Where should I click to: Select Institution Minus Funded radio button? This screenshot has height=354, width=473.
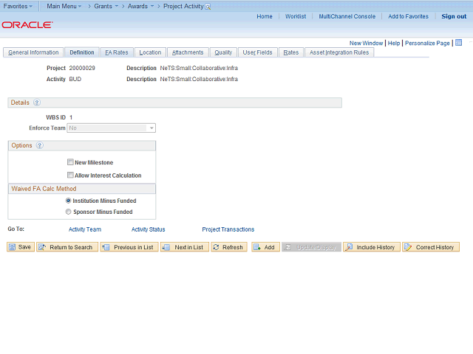click(69, 201)
